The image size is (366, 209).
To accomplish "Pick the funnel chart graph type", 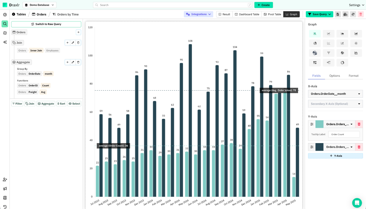I will point(328,53).
